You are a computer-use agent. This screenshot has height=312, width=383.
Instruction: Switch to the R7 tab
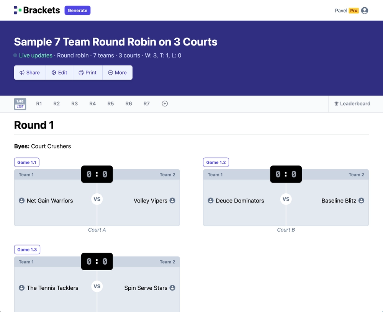[x=147, y=103]
